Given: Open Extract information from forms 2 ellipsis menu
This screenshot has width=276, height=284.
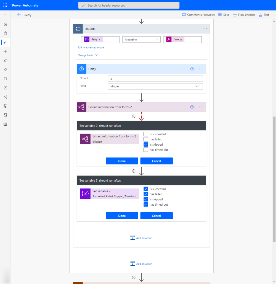Looking at the screenshot, I should click(201, 107).
